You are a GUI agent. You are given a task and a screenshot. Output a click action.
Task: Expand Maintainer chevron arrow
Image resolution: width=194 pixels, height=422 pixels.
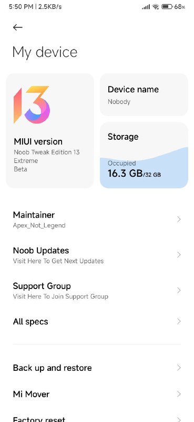click(x=179, y=219)
